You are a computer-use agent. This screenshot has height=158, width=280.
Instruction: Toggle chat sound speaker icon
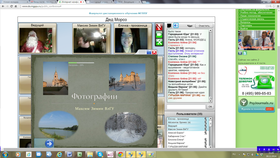pos(176,26)
